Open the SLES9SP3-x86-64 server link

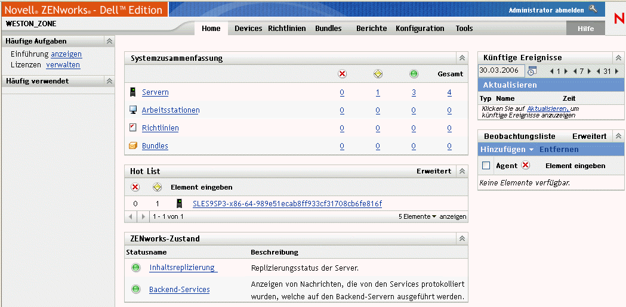pyautogui.click(x=287, y=204)
